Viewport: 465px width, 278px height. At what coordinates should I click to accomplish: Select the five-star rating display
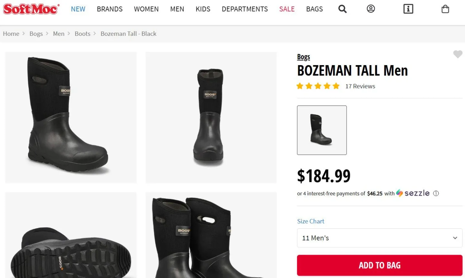pyautogui.click(x=318, y=86)
